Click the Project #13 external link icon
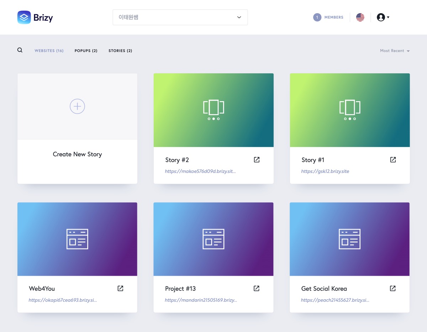This screenshot has width=427, height=332. point(257,288)
